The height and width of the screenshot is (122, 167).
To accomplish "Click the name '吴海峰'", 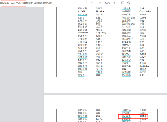I will [99, 57].
